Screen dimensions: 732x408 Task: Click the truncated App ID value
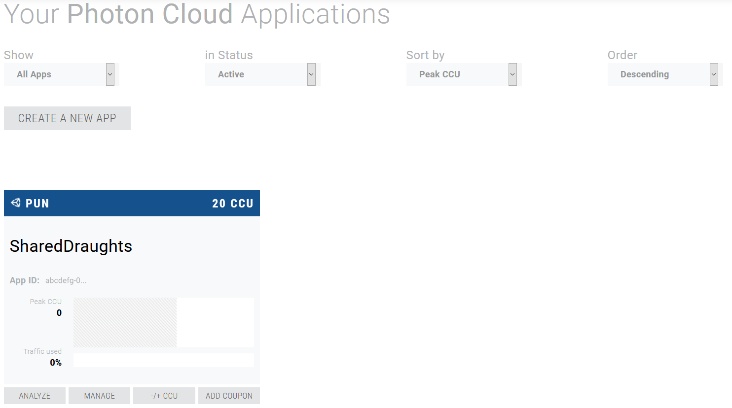click(x=66, y=280)
